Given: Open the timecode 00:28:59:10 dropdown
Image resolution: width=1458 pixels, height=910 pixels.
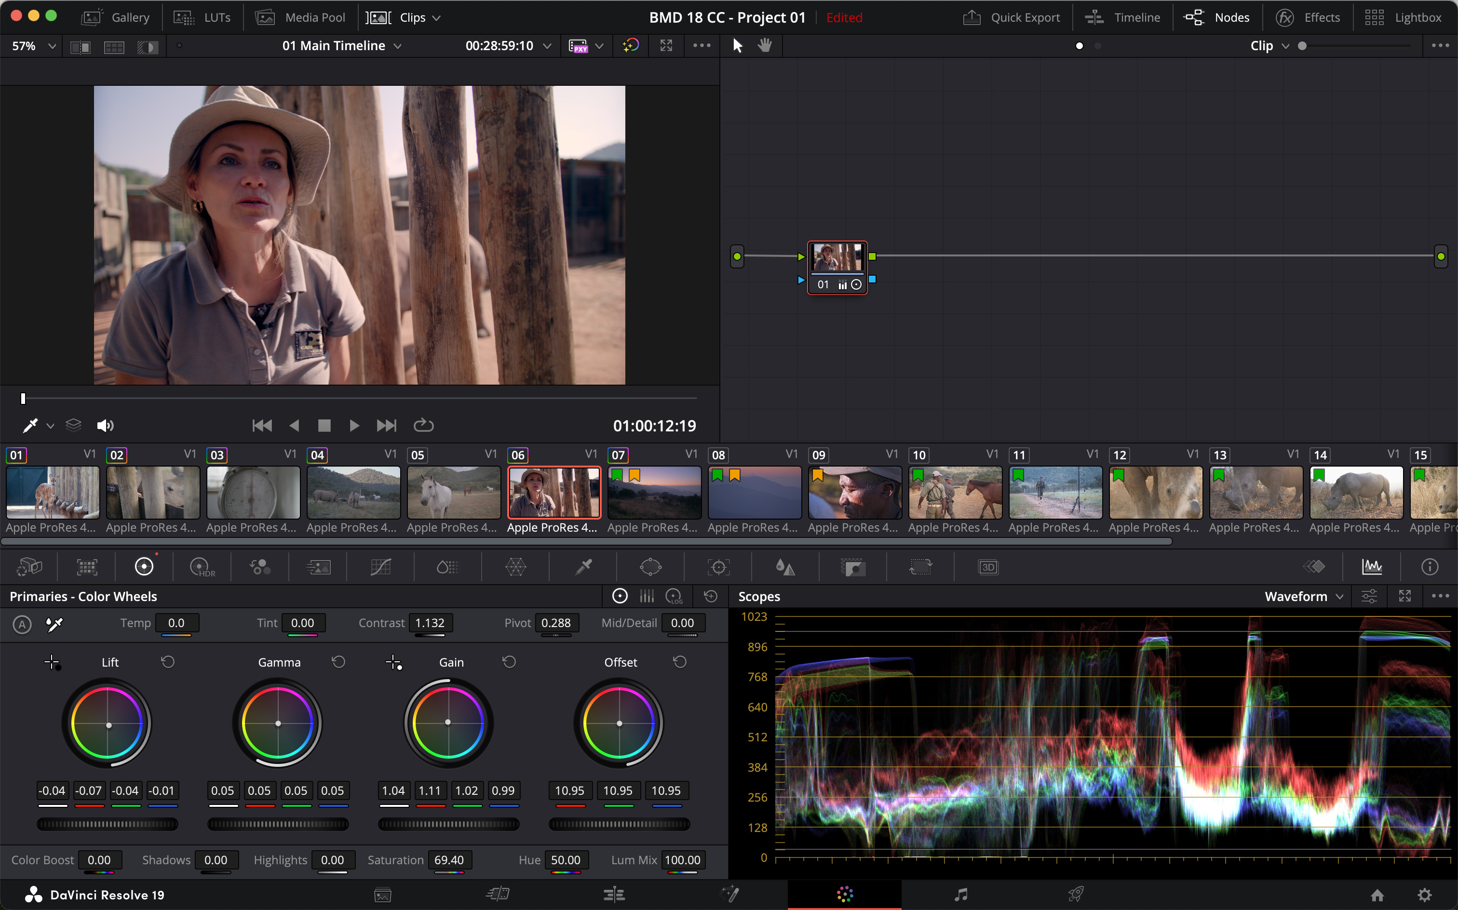Looking at the screenshot, I should (508, 46).
